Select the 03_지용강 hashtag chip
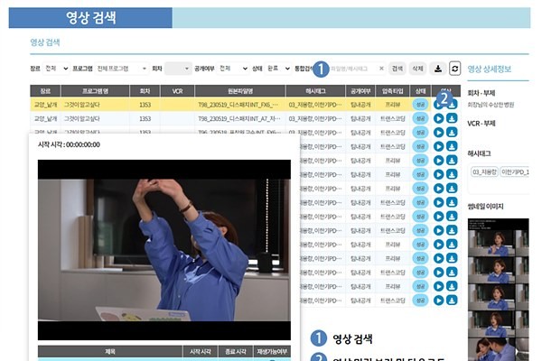The height and width of the screenshot is (361, 542). [x=484, y=171]
